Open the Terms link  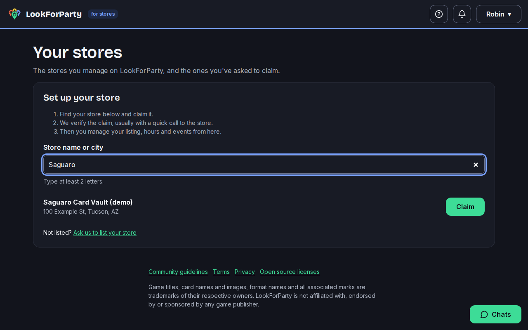[x=221, y=272]
